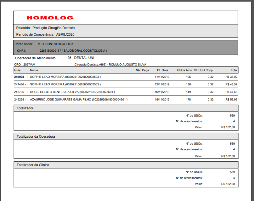The width and height of the screenshot is (254, 201).
Task: Click the Guia column header
Action: 17,70
